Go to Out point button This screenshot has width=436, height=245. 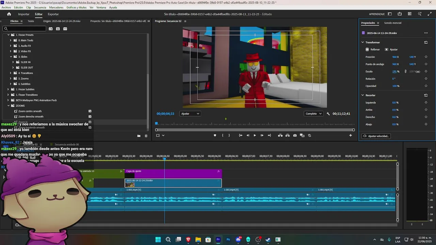tap(269, 135)
